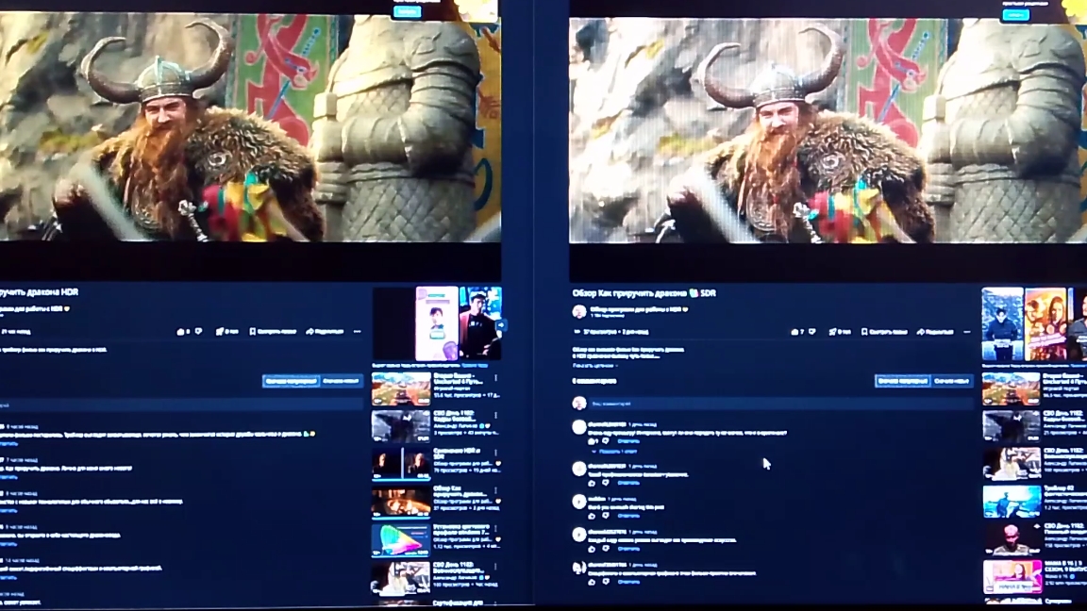
Task: Open 'СВО День 1182' dark thumbnail, left screen
Action: tap(401, 426)
